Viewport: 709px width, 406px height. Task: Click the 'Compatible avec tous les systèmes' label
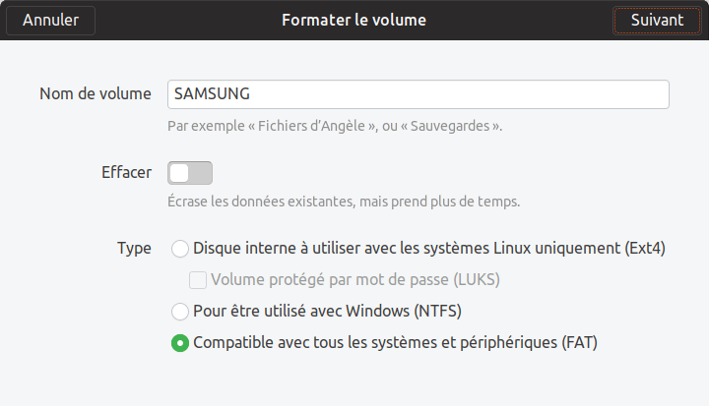click(x=395, y=343)
